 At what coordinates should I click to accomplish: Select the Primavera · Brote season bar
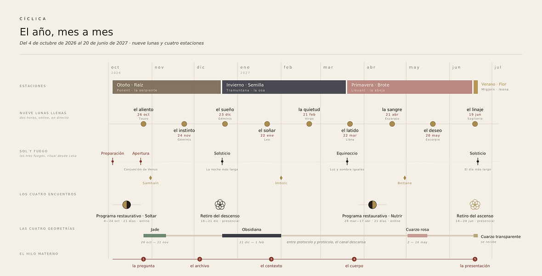(410, 87)
